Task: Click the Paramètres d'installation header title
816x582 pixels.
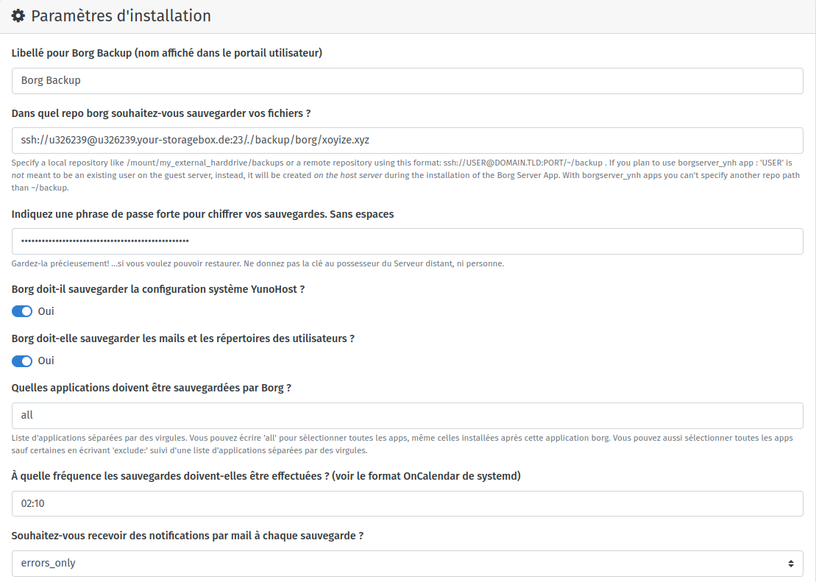Action: [121, 15]
